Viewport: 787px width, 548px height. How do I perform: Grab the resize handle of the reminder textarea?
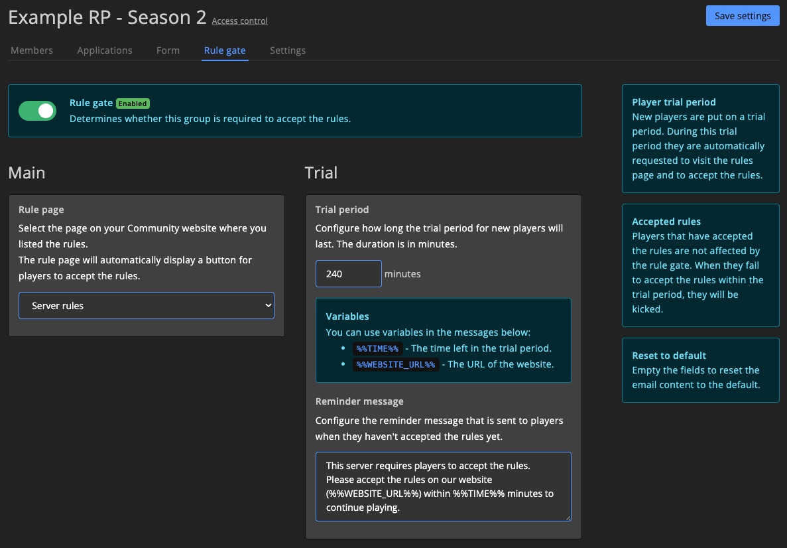point(567,517)
